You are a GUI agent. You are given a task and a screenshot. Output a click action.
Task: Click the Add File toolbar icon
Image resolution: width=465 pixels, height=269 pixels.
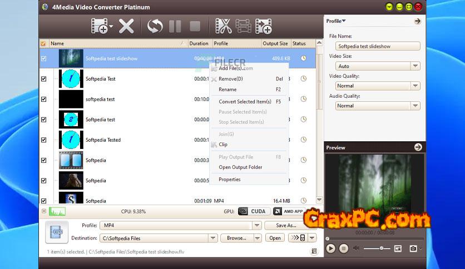[100, 26]
